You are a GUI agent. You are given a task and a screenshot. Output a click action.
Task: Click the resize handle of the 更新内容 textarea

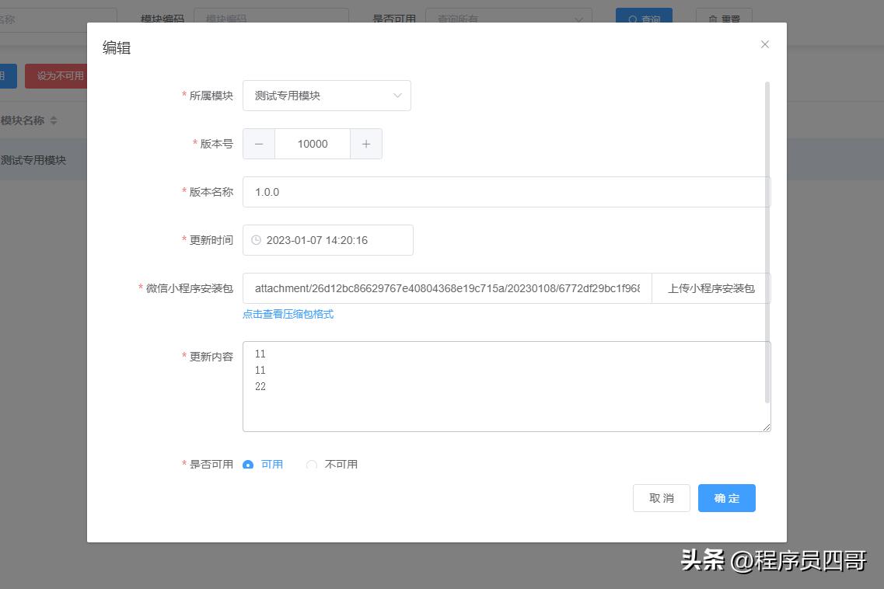[766, 427]
